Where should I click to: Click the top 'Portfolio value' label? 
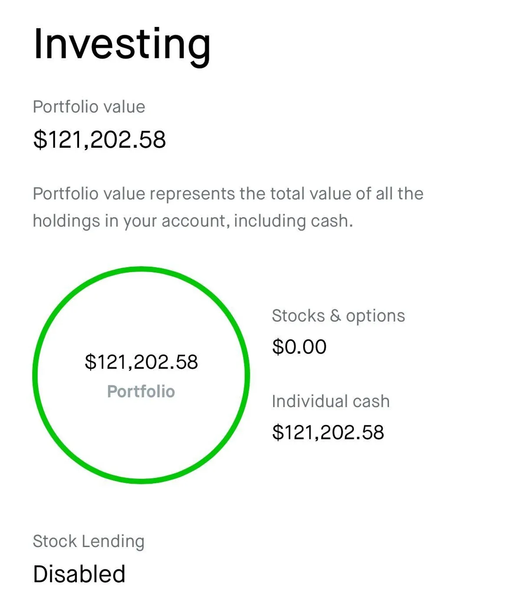click(x=89, y=107)
